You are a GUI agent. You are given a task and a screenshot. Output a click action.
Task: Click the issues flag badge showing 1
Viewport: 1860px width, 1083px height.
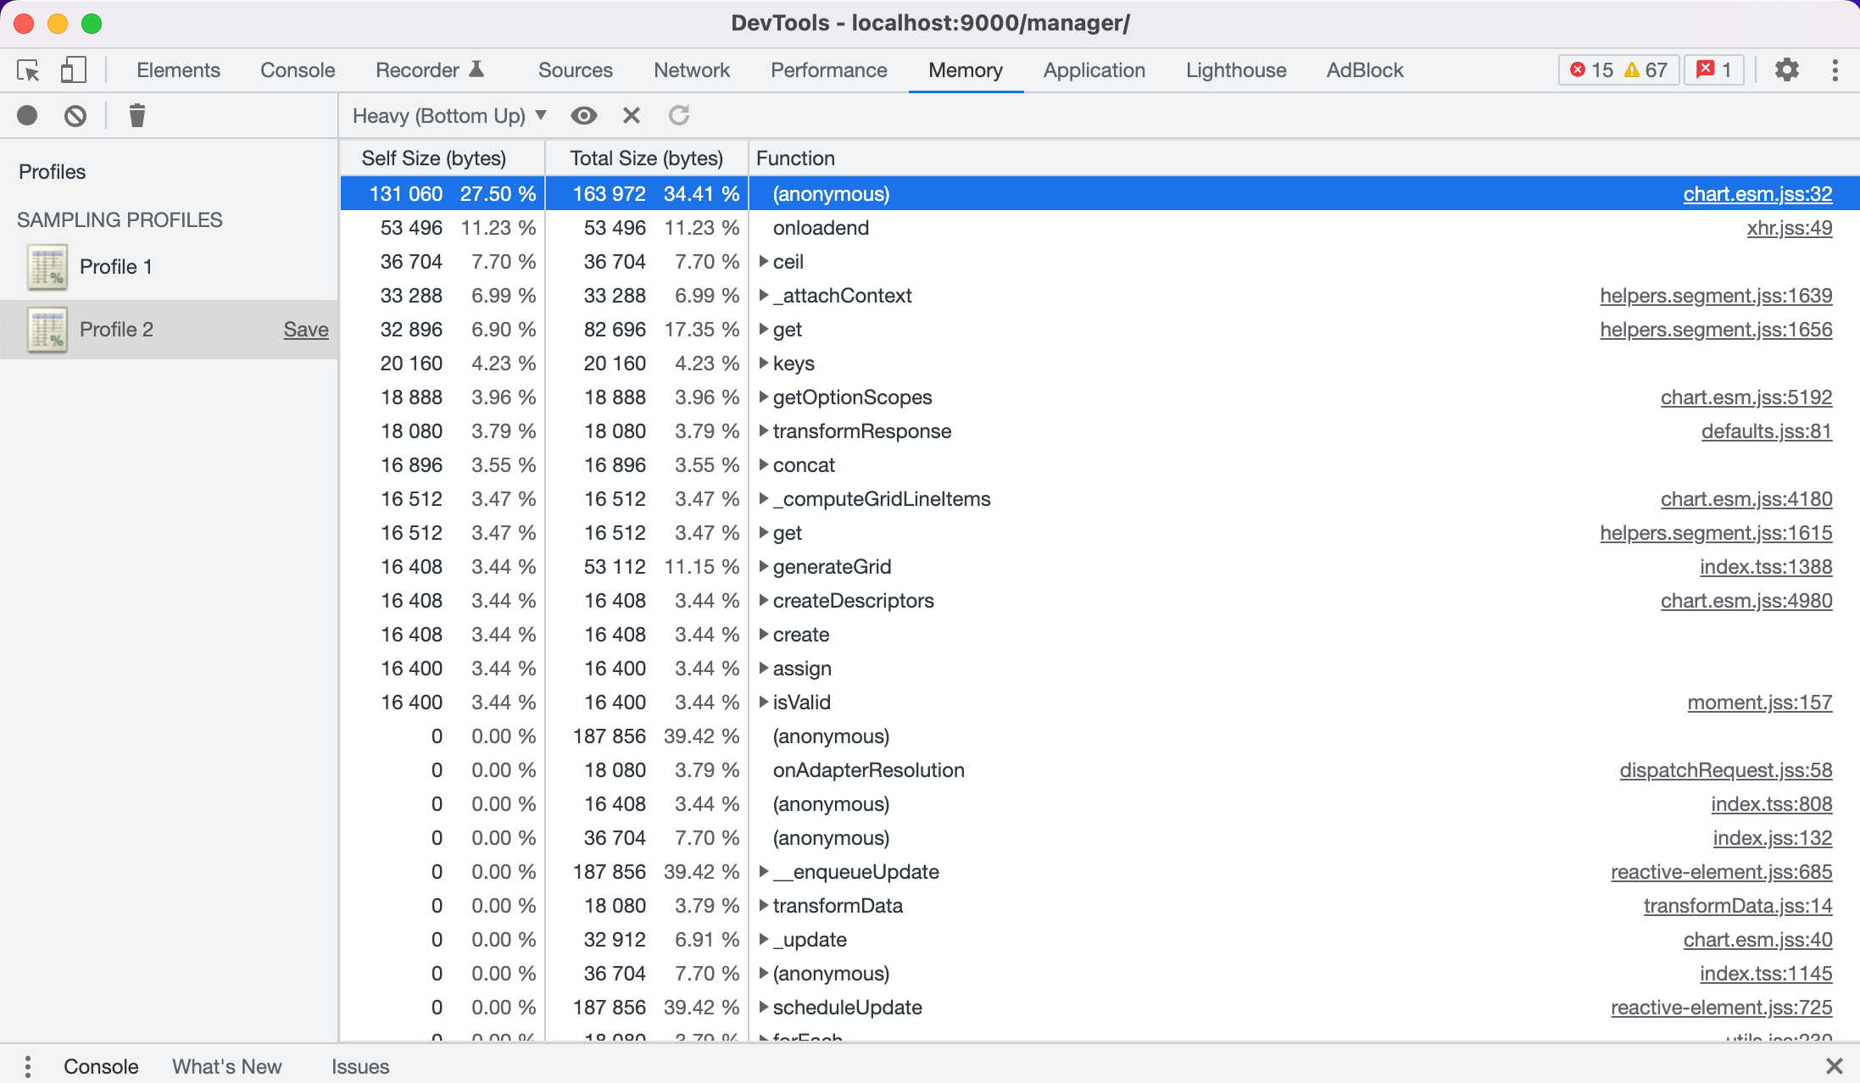coord(1714,69)
